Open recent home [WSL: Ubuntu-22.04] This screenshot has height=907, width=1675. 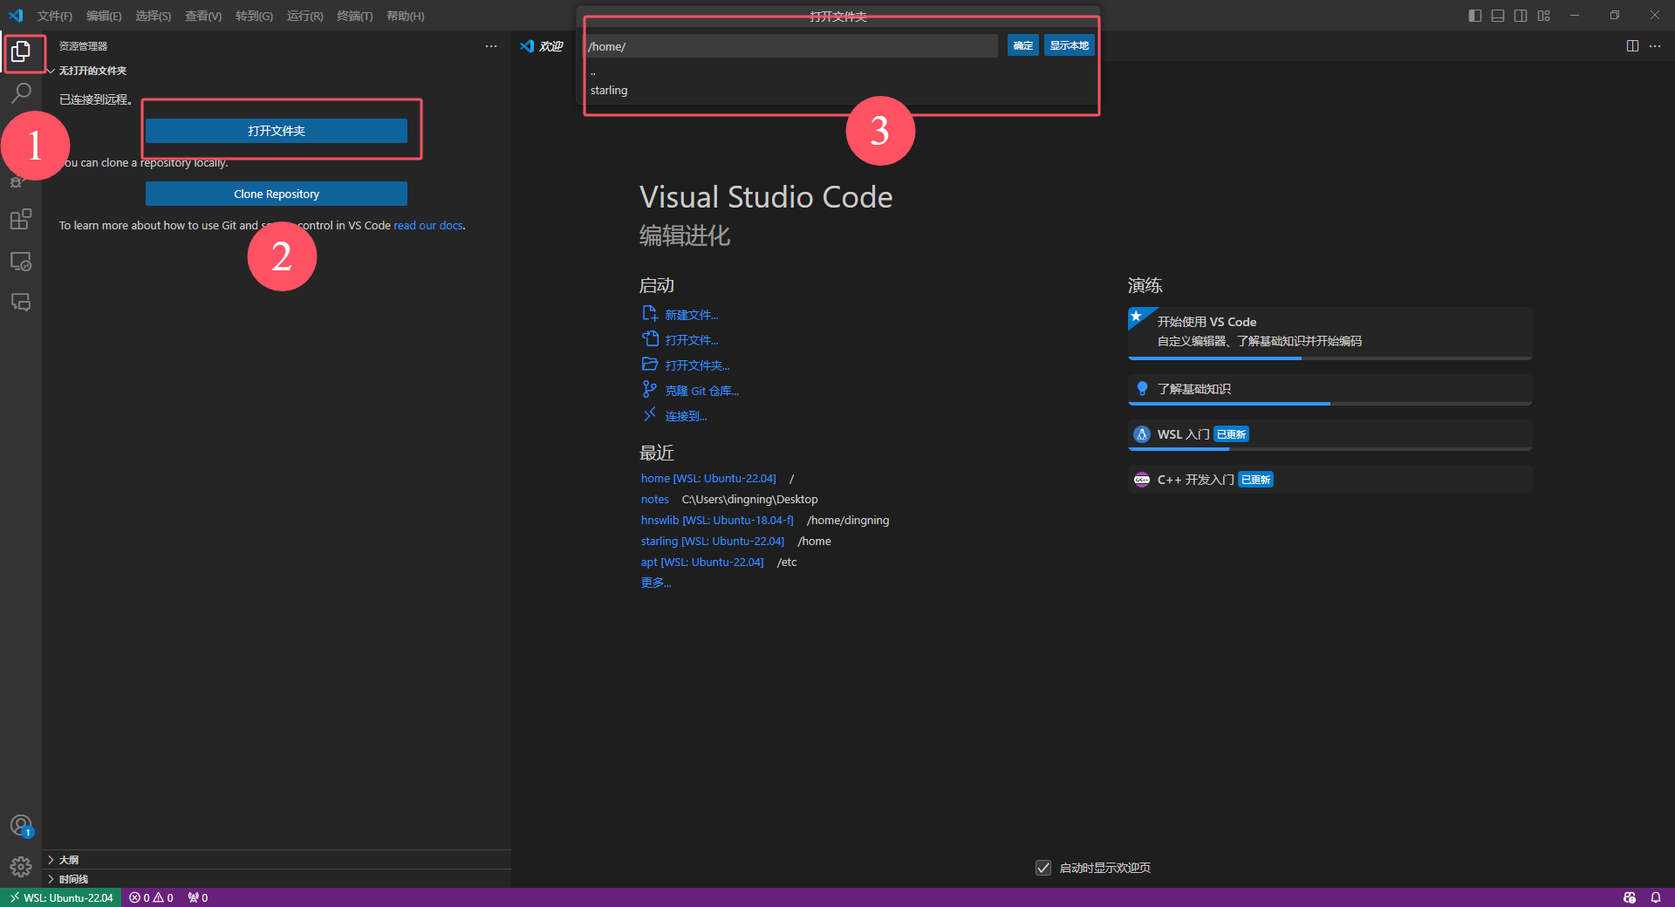708,478
